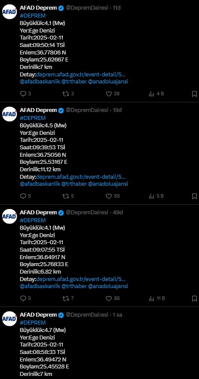Image resolution: width=199 pixels, height=379 pixels.
Task: Bookmark the 09:39:53 earthquake tweet
Action: tap(194, 196)
